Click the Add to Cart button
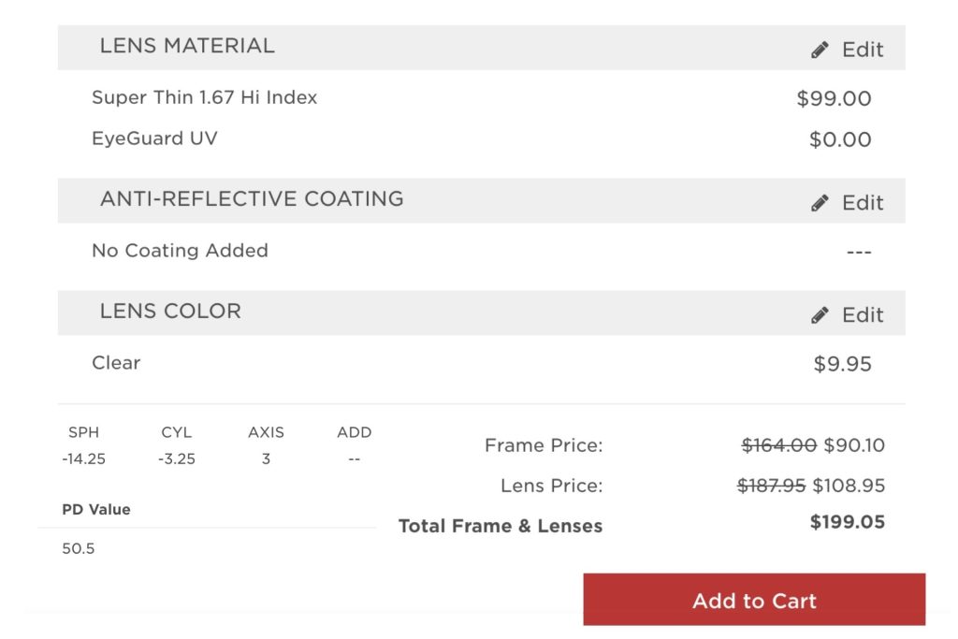 pos(754,601)
